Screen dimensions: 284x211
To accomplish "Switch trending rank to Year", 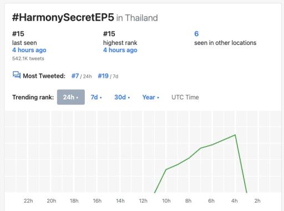I will [x=151, y=97].
